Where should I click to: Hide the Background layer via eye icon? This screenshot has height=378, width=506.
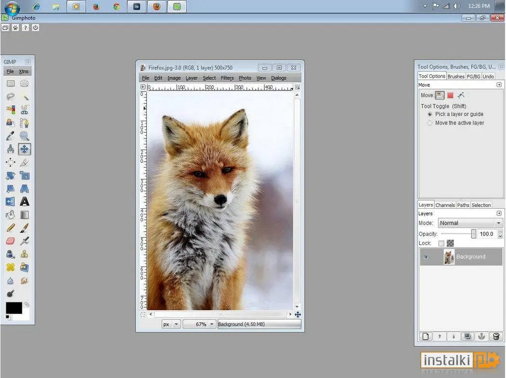tap(426, 257)
